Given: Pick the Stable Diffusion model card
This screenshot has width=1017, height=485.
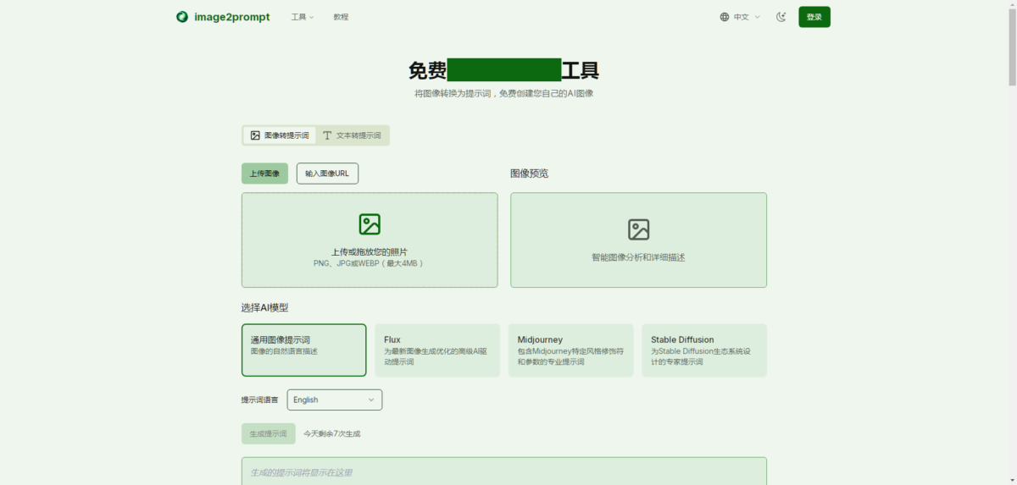Looking at the screenshot, I should [x=703, y=350].
